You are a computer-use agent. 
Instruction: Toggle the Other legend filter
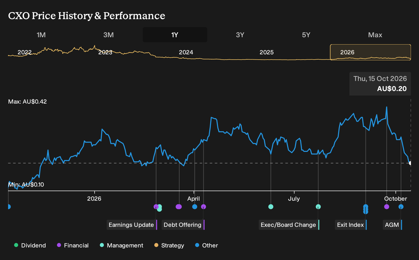(206, 245)
